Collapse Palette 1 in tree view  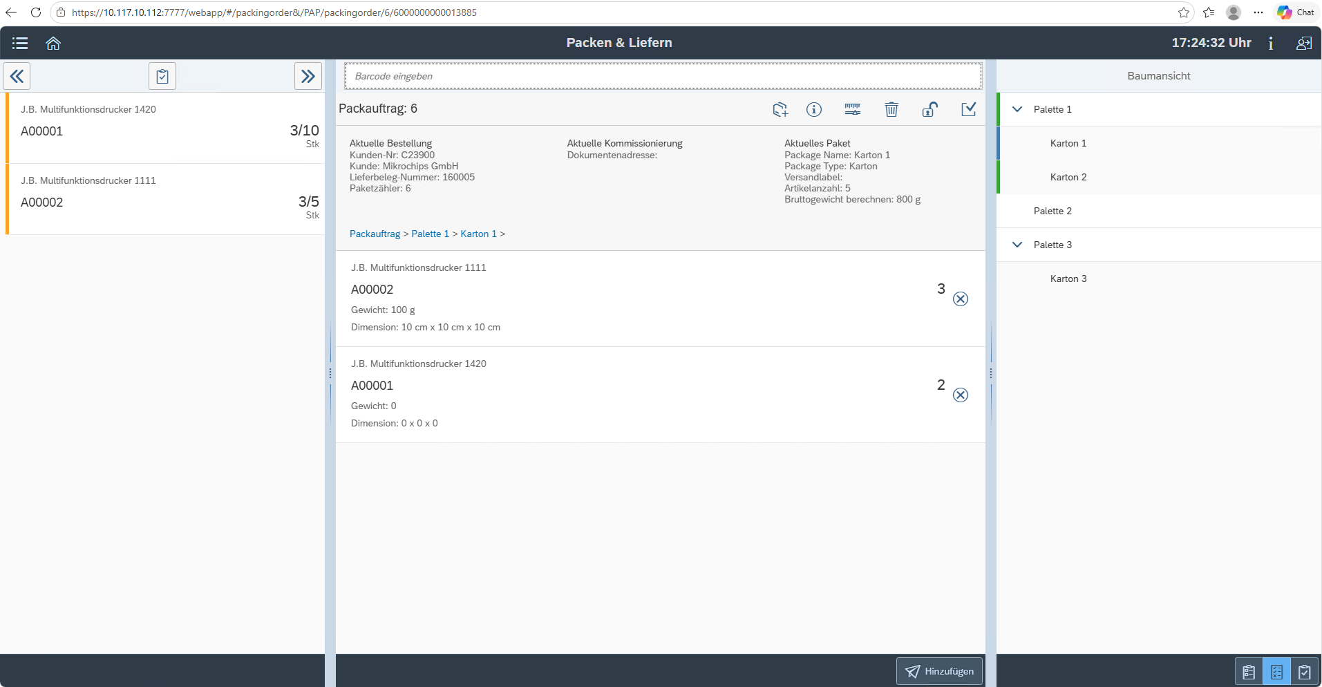[x=1017, y=109]
